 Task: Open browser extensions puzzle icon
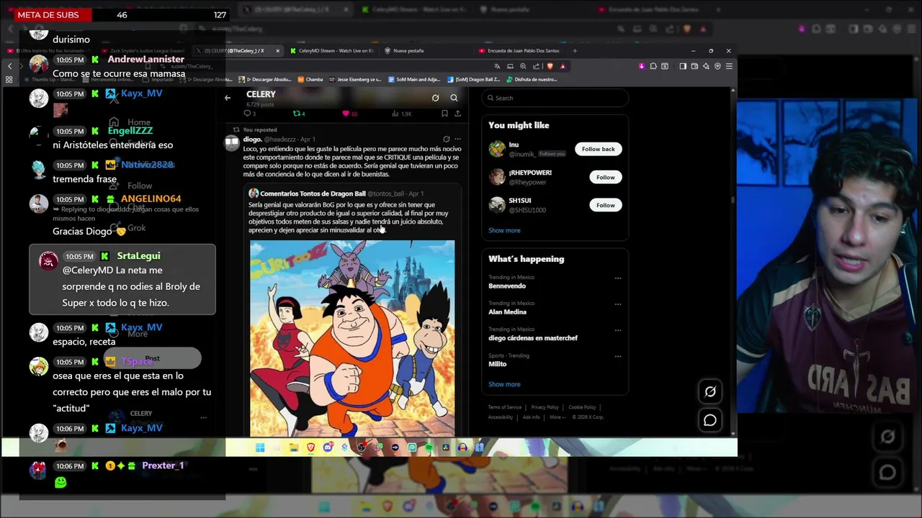(x=653, y=66)
